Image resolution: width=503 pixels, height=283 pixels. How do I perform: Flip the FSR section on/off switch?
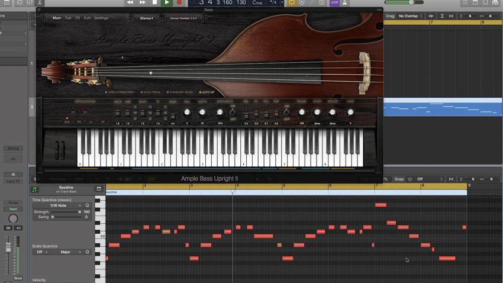tap(286, 112)
